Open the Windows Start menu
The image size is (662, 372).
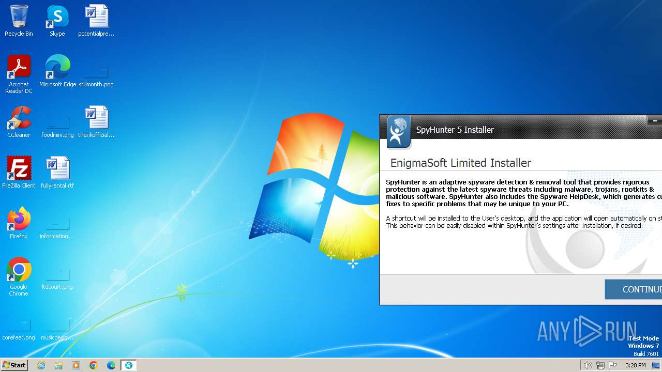click(14, 365)
